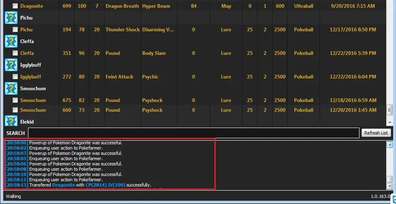Screen dimensions: 396x204
Task: Enable the Cleffa row checkbox
Action: (x=15, y=53)
